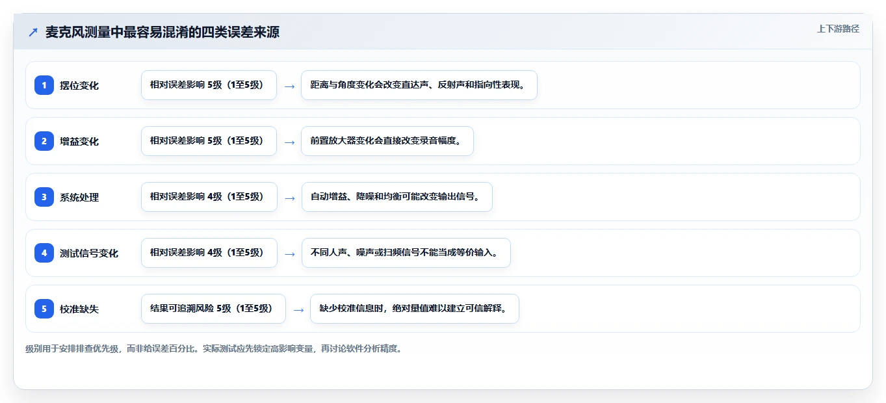The image size is (886, 403).
Task: Click 相对误差影响 4级 box in 测试信号变化 row
Action: [x=209, y=253]
